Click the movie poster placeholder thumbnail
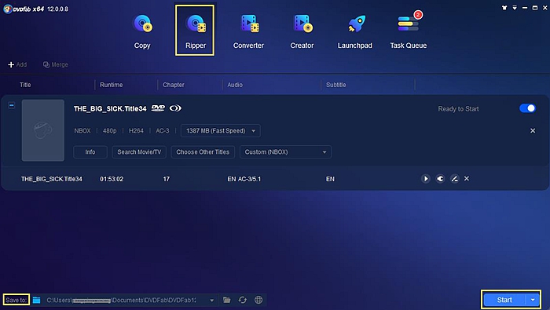Screen dimensions: 550x310 pos(43,130)
